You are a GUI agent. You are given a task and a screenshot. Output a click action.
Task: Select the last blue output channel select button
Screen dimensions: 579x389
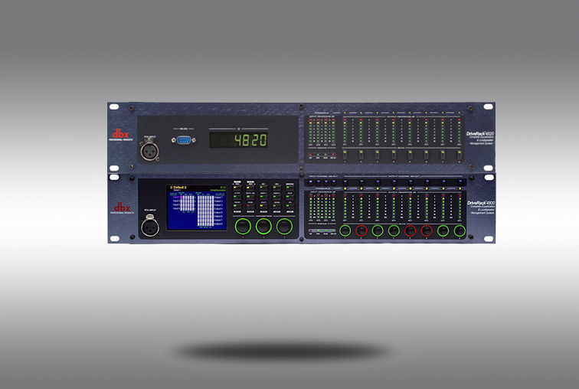pos(459,181)
